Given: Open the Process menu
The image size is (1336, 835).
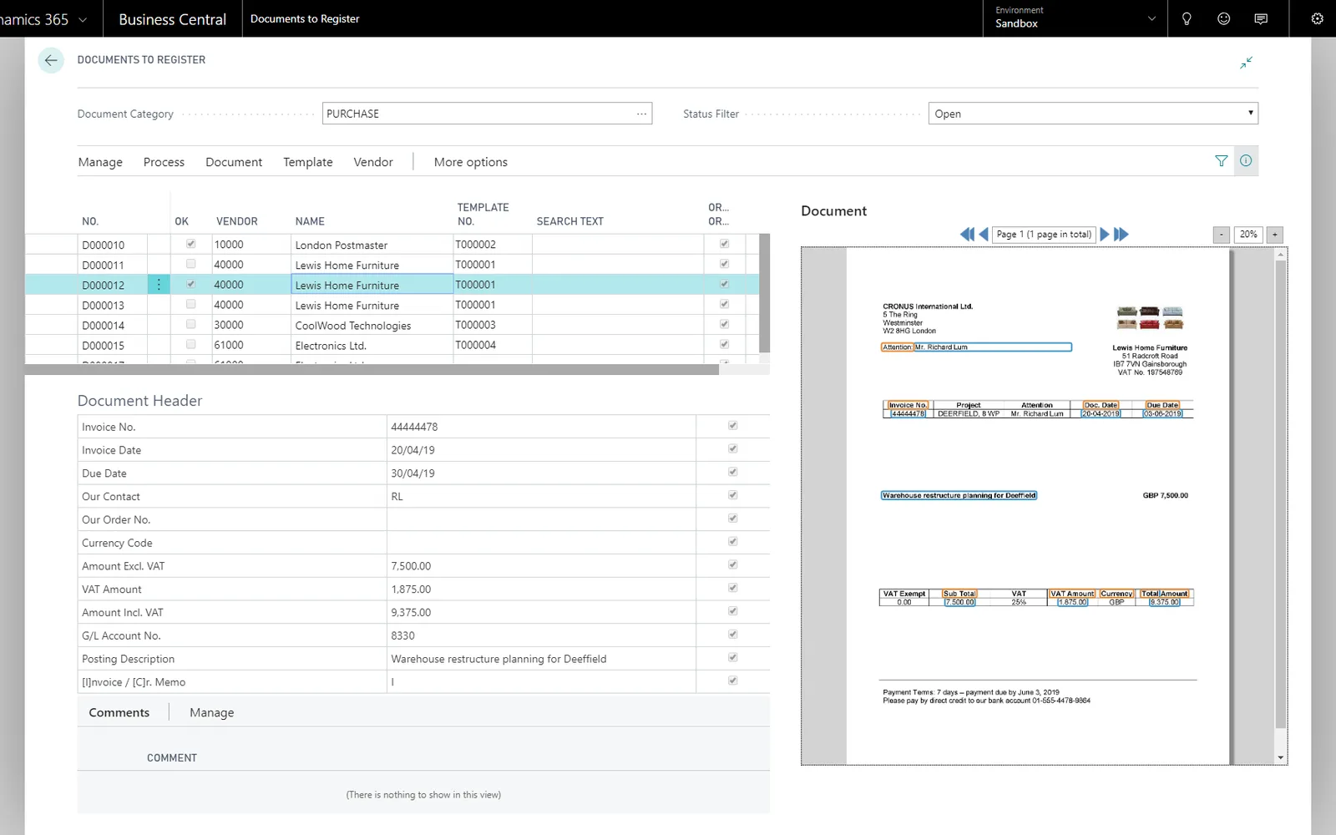Looking at the screenshot, I should (164, 162).
